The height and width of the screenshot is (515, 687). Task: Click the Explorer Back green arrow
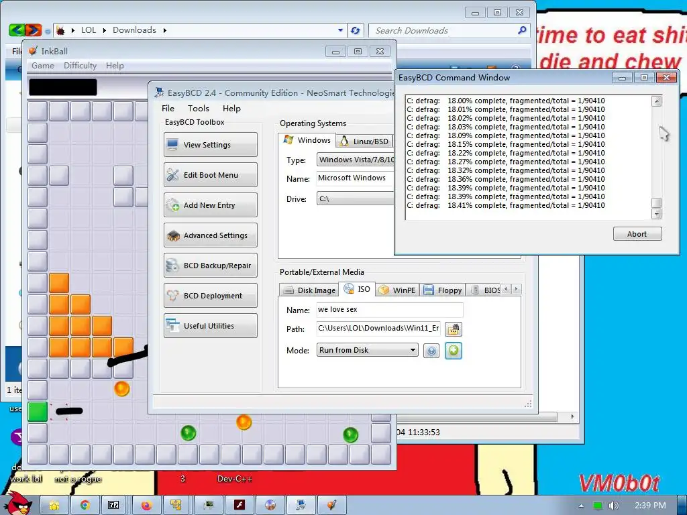[16, 30]
